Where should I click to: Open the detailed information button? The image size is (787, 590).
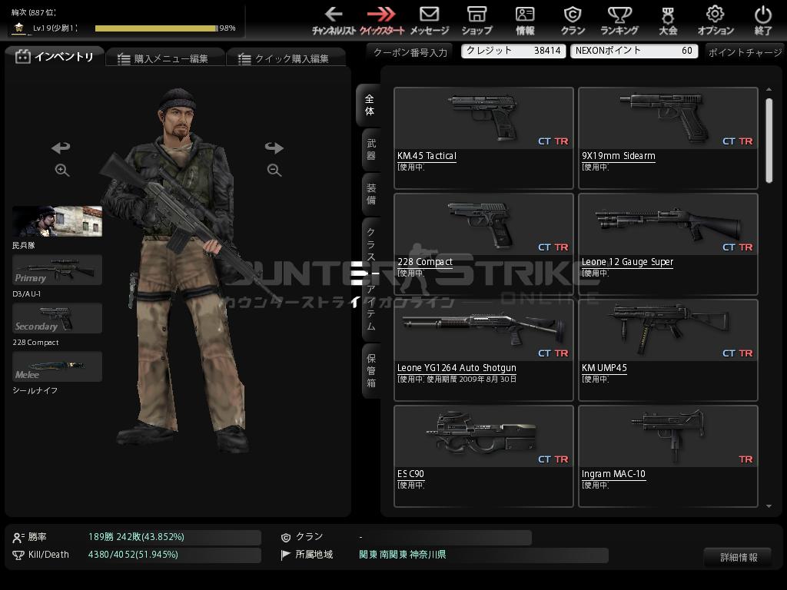point(739,557)
